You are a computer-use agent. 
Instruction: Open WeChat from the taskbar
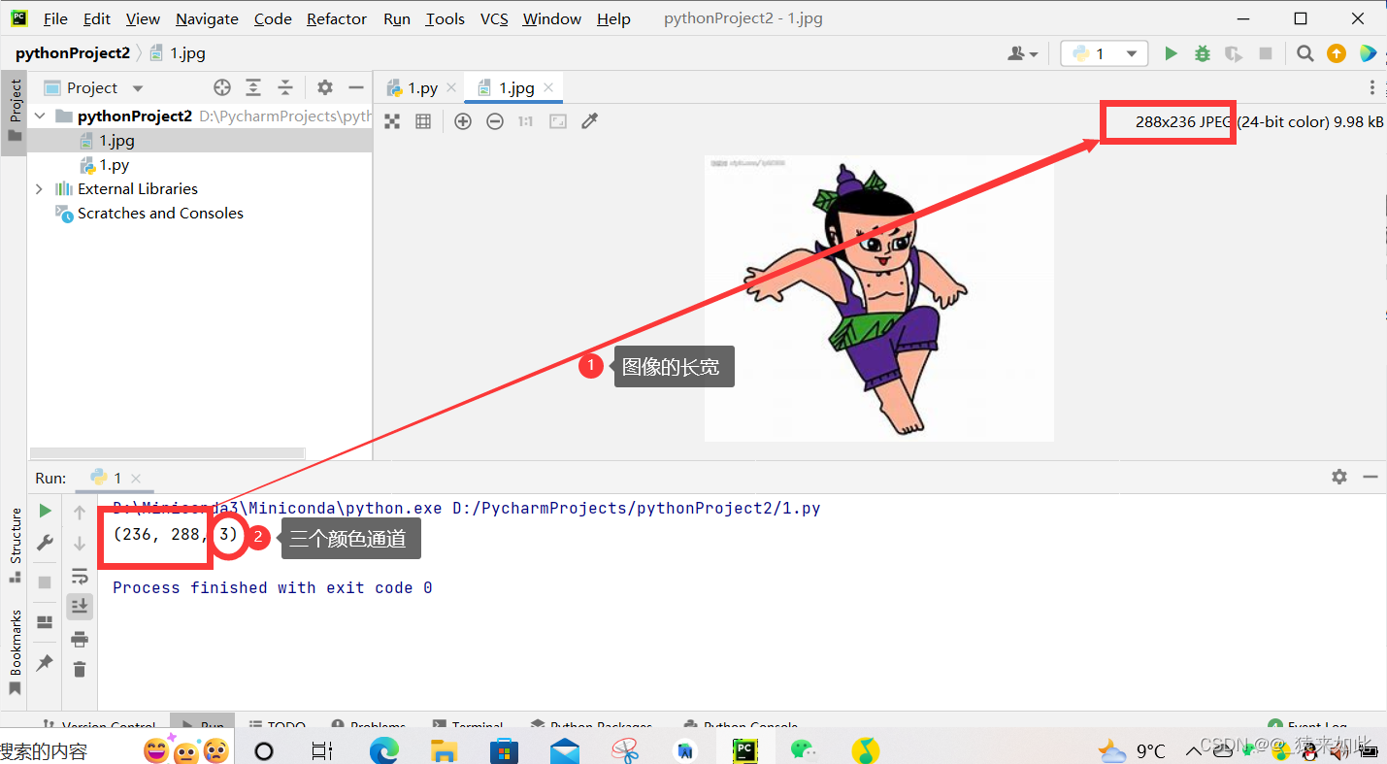click(x=802, y=750)
